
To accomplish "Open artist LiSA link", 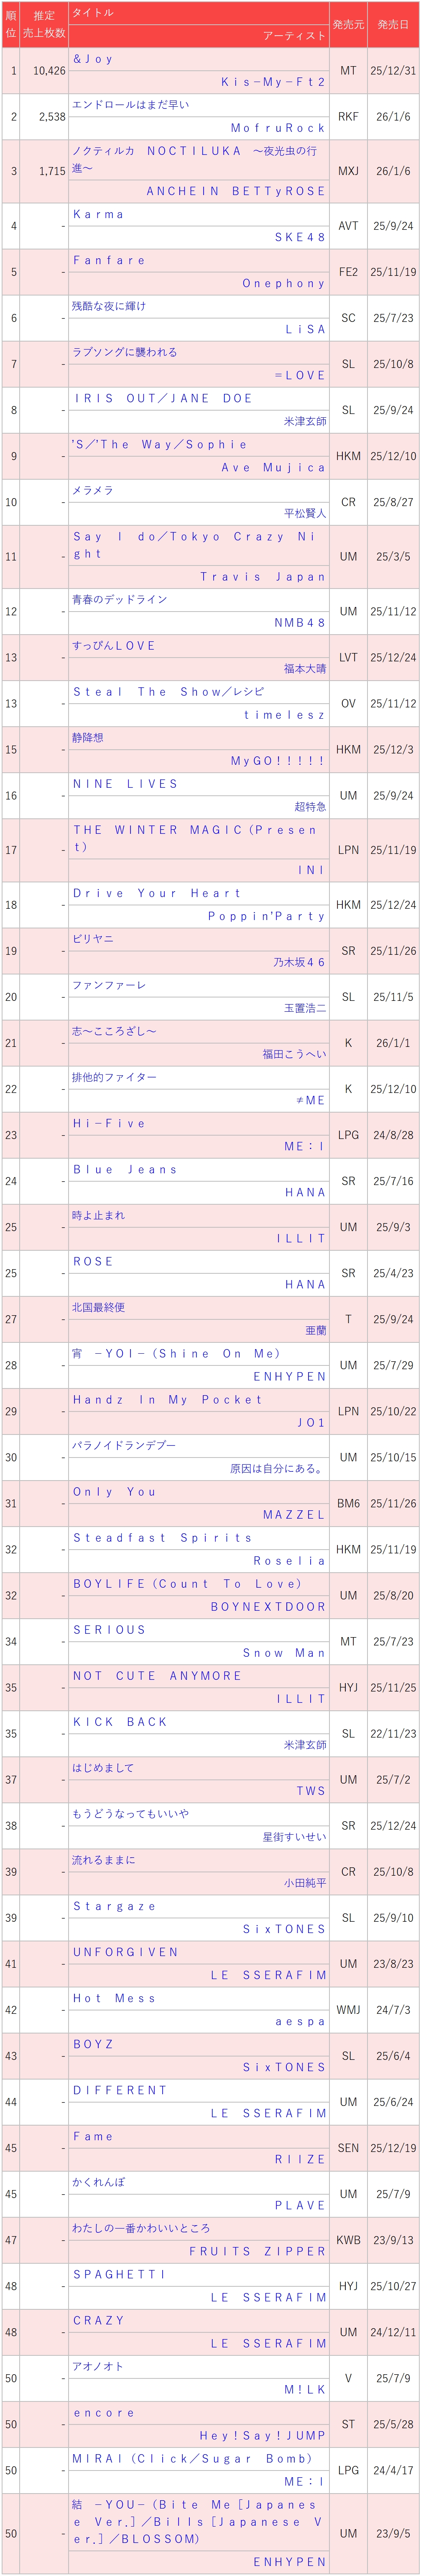I will click(305, 329).
